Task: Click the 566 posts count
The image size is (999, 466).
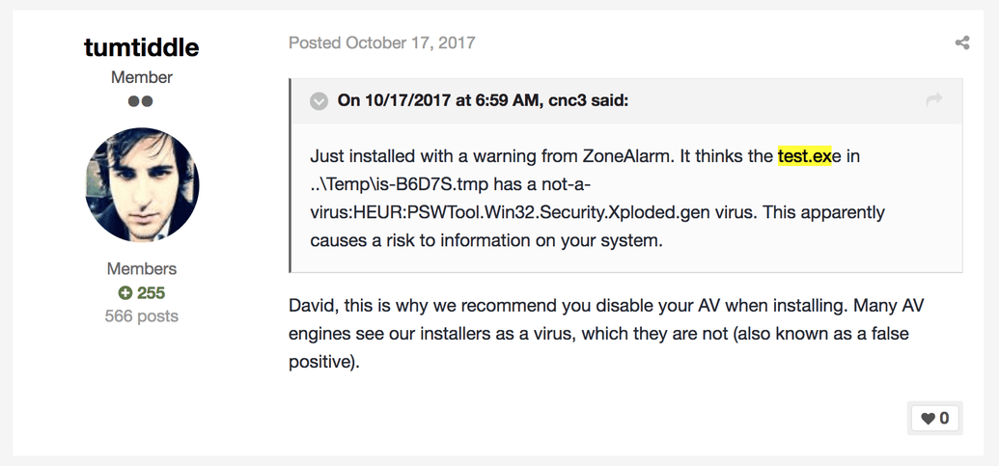Action: tap(142, 315)
